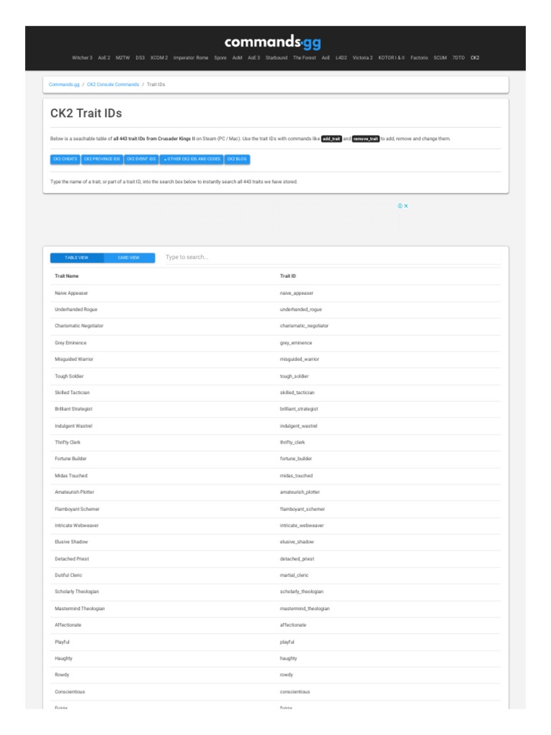This screenshot has height=735, width=551.
Task: Close the advertisement with the X
Action: pyautogui.click(x=406, y=206)
